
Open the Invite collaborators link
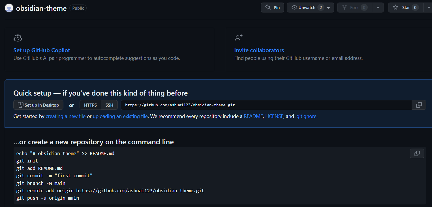tap(259, 50)
